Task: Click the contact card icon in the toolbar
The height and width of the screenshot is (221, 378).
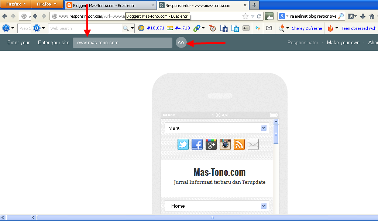Action: (x=246, y=28)
